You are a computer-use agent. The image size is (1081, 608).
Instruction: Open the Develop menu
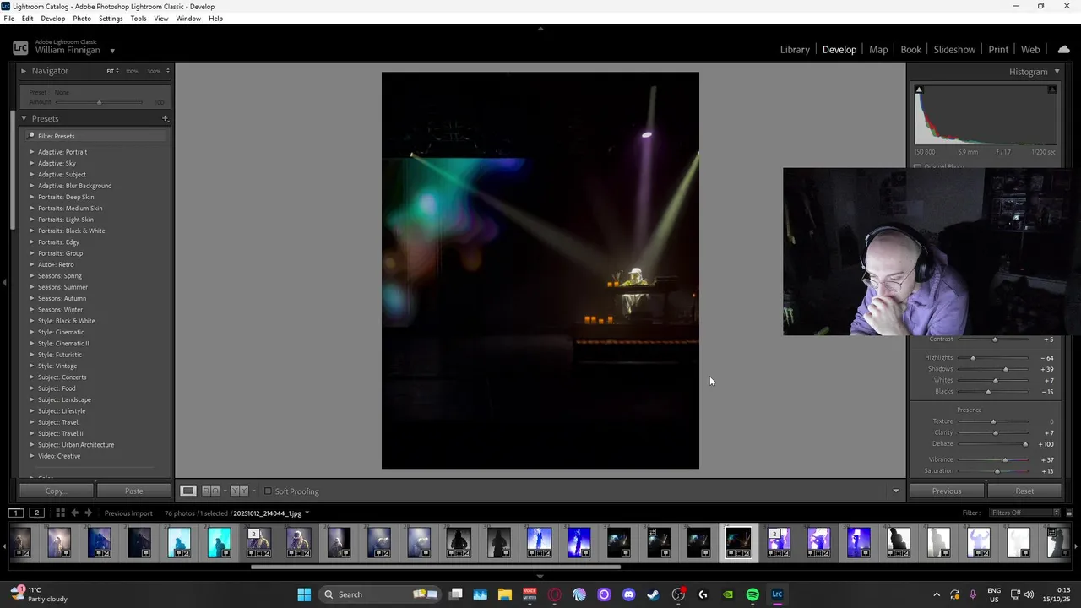point(52,19)
